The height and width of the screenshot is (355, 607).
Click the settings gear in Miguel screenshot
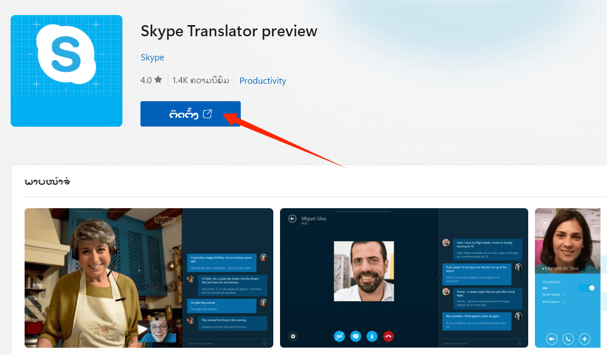pyautogui.click(x=293, y=337)
